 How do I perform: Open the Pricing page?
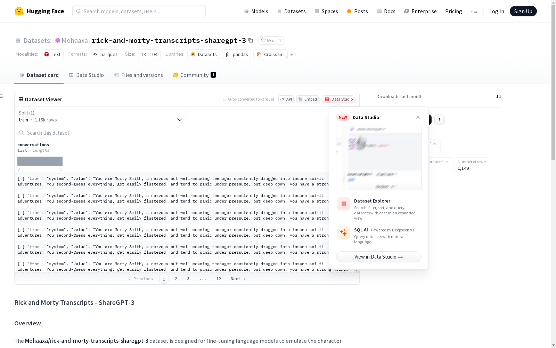point(453,11)
